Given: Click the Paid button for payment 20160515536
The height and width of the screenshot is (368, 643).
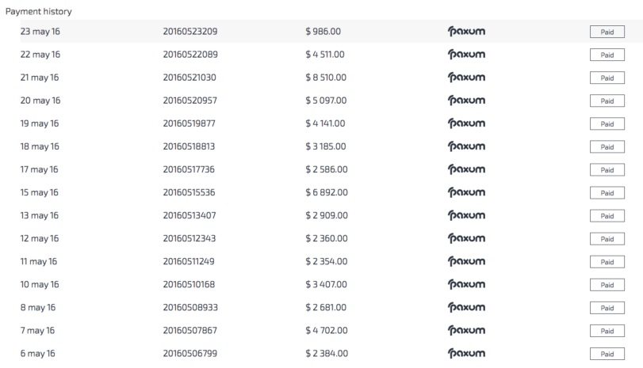Looking at the screenshot, I should (607, 193).
